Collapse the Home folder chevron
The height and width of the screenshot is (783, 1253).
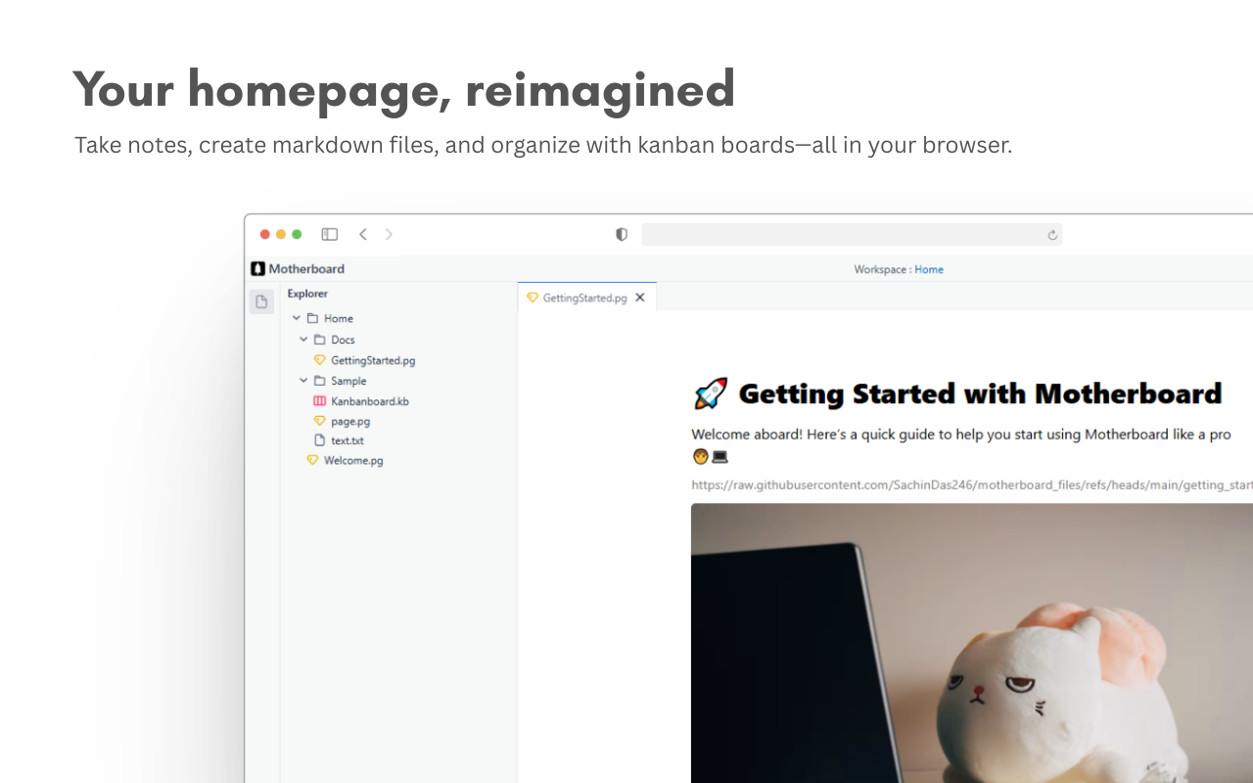point(297,318)
